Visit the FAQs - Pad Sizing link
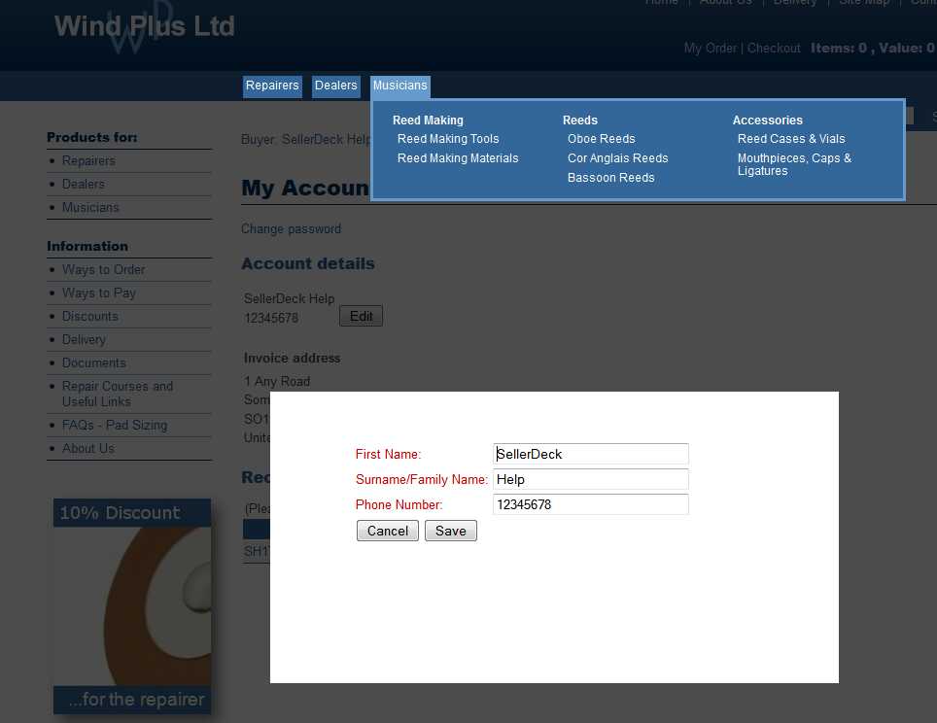937x723 pixels. [115, 426]
